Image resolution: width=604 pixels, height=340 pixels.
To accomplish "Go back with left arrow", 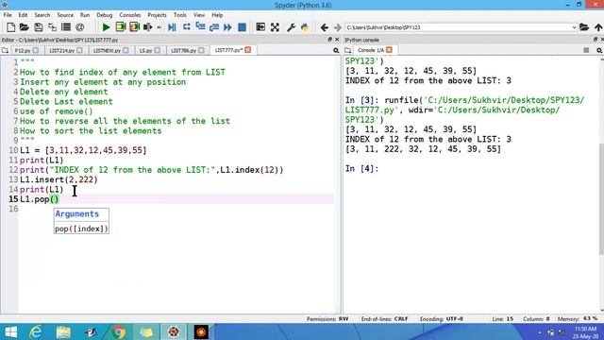I will 325,27.
